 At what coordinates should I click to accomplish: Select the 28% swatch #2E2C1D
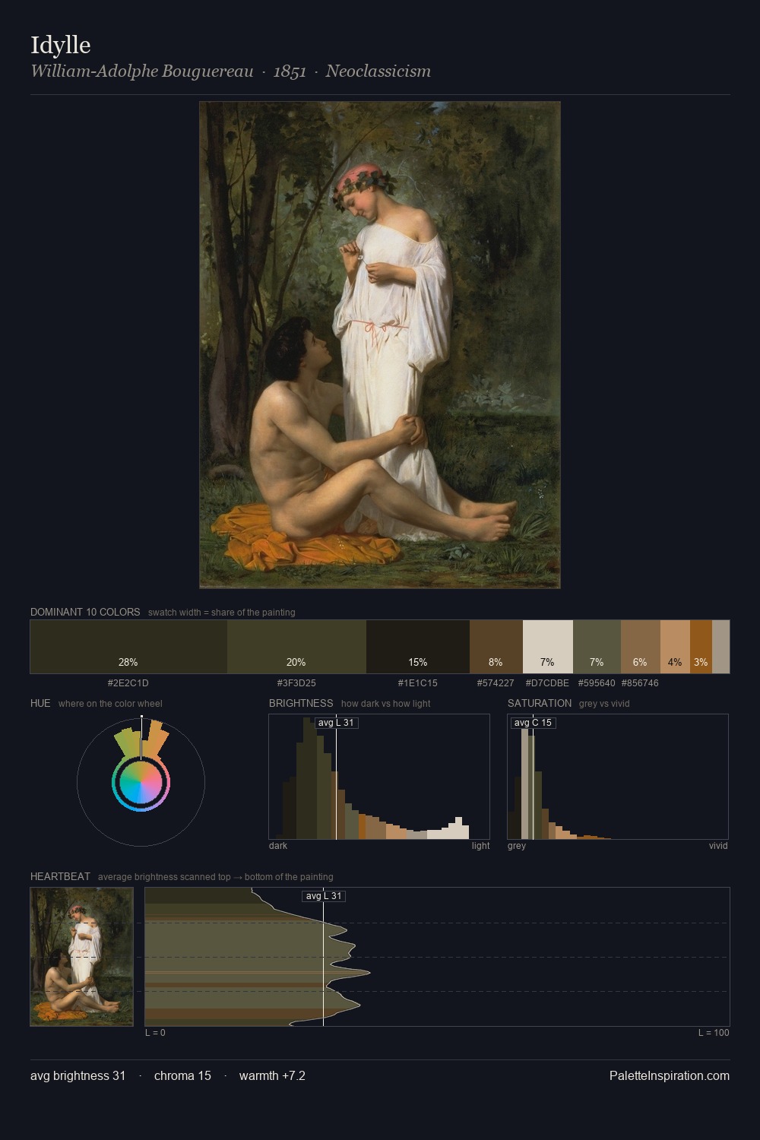coord(128,647)
